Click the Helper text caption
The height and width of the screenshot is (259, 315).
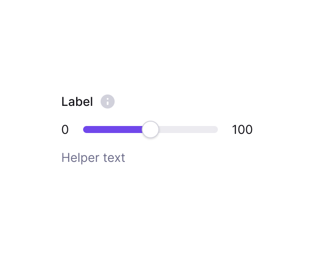click(x=93, y=158)
